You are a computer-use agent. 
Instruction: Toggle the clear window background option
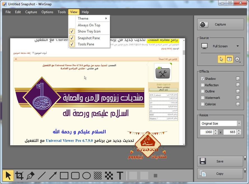coord(229,59)
